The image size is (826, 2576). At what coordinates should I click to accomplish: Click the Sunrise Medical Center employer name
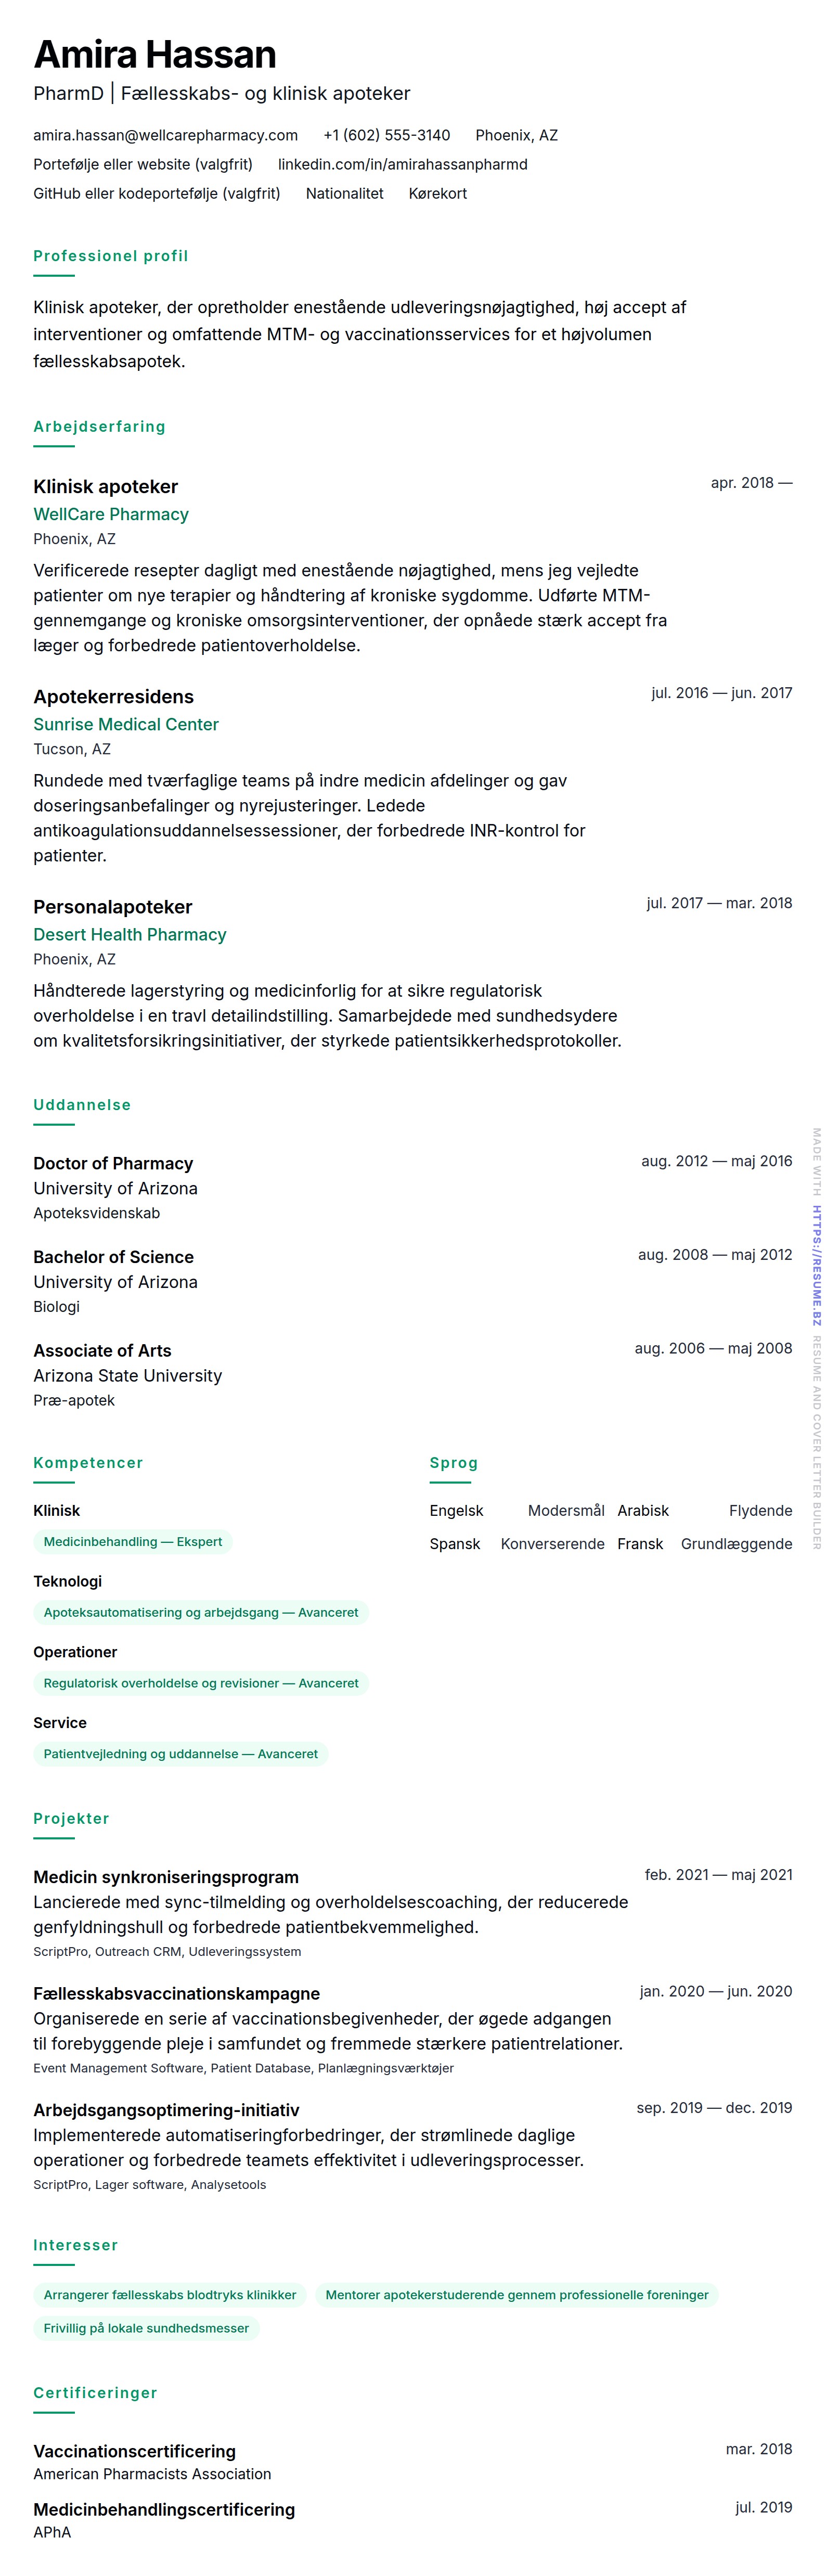126,724
